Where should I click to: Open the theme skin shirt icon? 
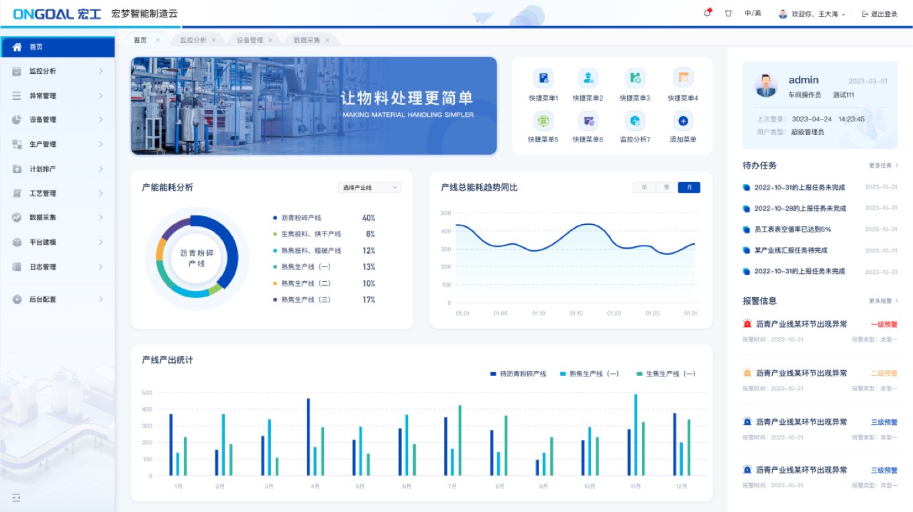click(x=728, y=13)
